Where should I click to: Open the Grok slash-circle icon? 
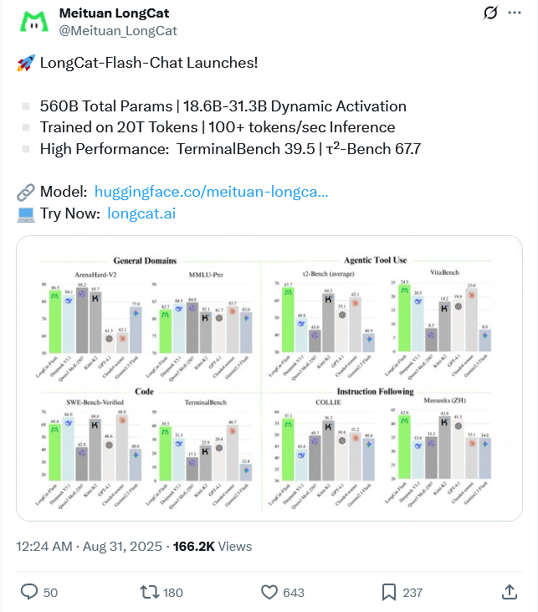[x=490, y=13]
